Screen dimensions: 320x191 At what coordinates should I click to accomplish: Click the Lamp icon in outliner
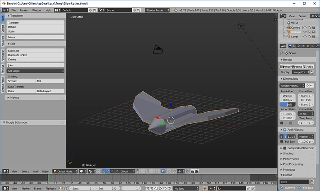pos(288,36)
